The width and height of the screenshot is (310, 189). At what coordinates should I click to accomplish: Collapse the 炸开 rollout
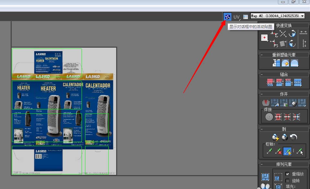[x=262, y=94]
